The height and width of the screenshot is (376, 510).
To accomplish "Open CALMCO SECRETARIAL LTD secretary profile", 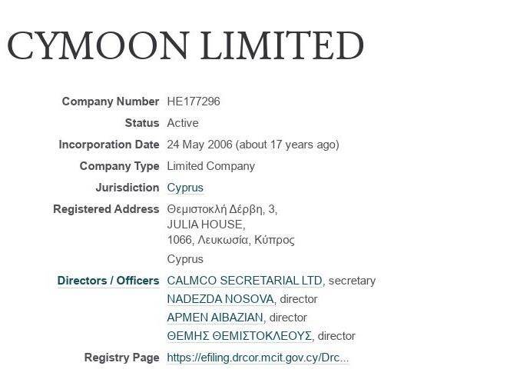I will pos(244,281).
